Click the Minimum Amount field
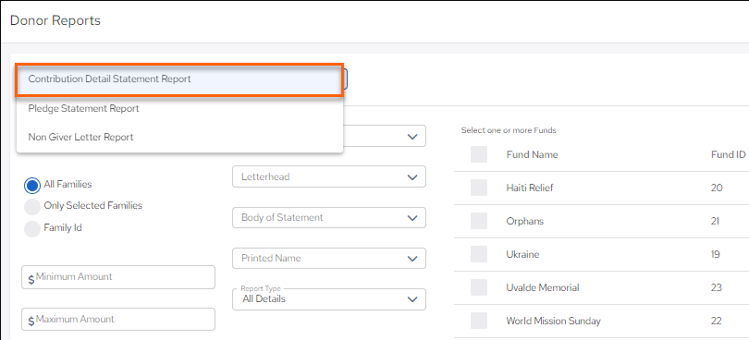Viewport: 749px width, 340px height. click(x=118, y=277)
